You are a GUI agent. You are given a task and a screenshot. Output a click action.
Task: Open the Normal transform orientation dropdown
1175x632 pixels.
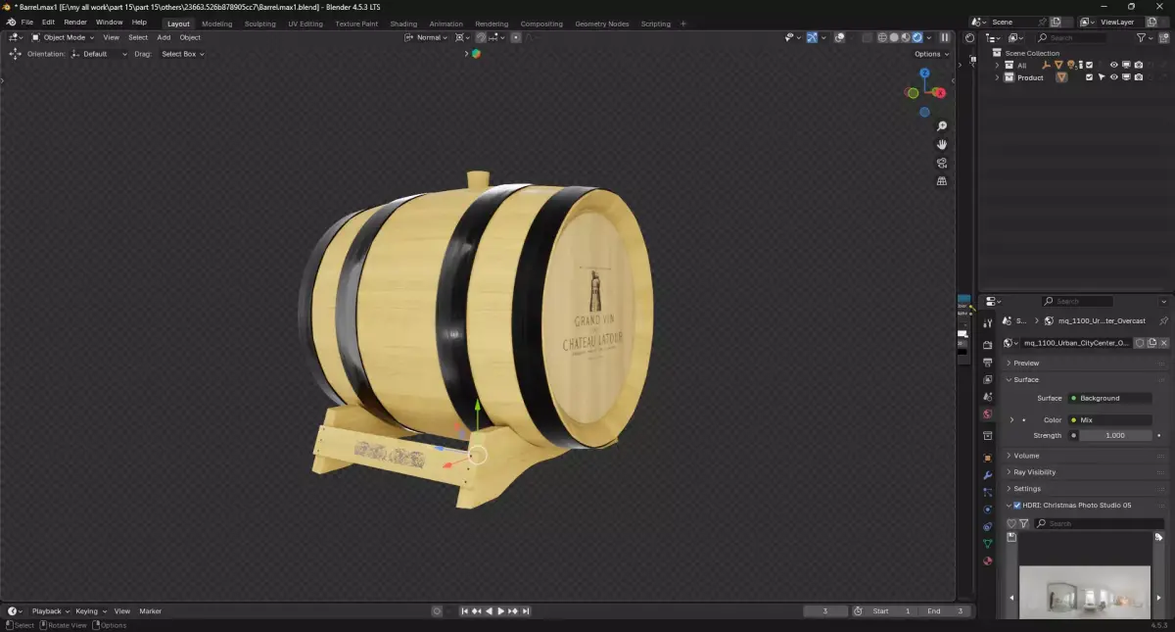click(x=427, y=37)
